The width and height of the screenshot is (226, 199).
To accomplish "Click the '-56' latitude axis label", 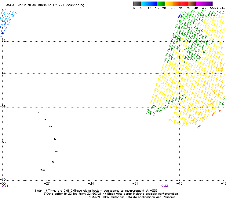I will point(3,107).
